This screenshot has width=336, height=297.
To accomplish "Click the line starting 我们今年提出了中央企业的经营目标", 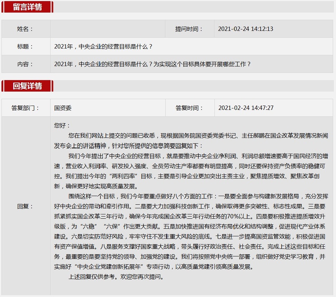I will tap(198, 156).
